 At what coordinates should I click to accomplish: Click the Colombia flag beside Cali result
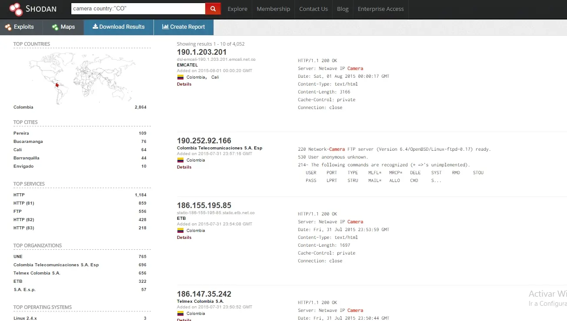pos(180,77)
